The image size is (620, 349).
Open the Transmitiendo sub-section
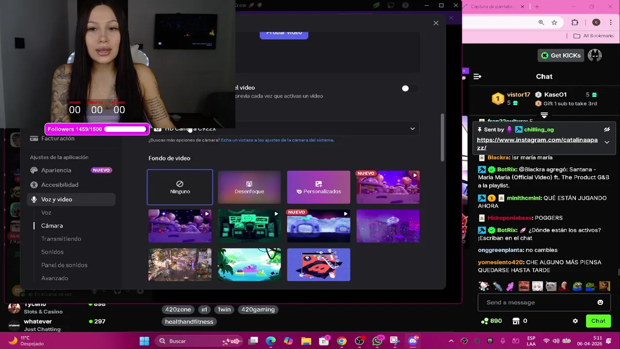tap(61, 239)
